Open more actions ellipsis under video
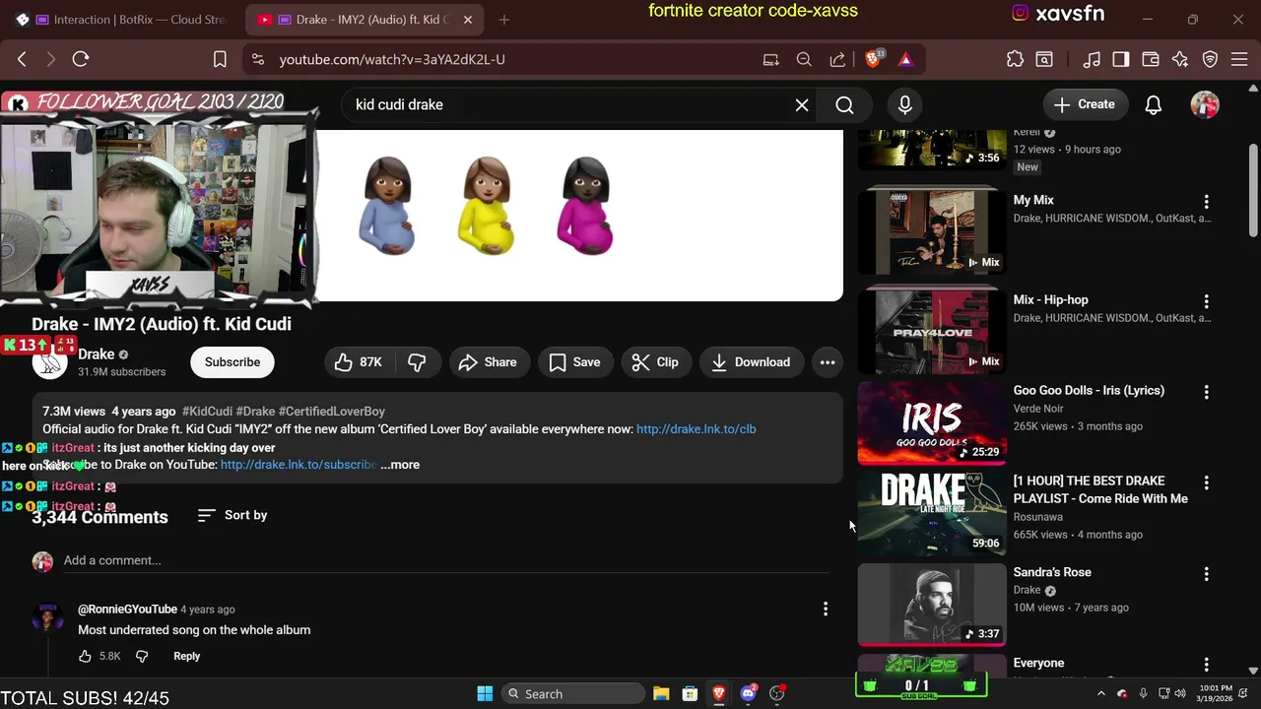 [x=828, y=362]
